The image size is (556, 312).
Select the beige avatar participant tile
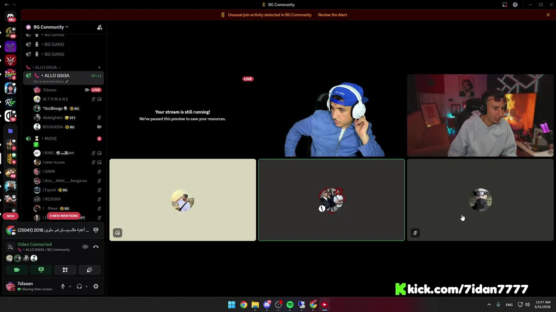[x=182, y=200]
